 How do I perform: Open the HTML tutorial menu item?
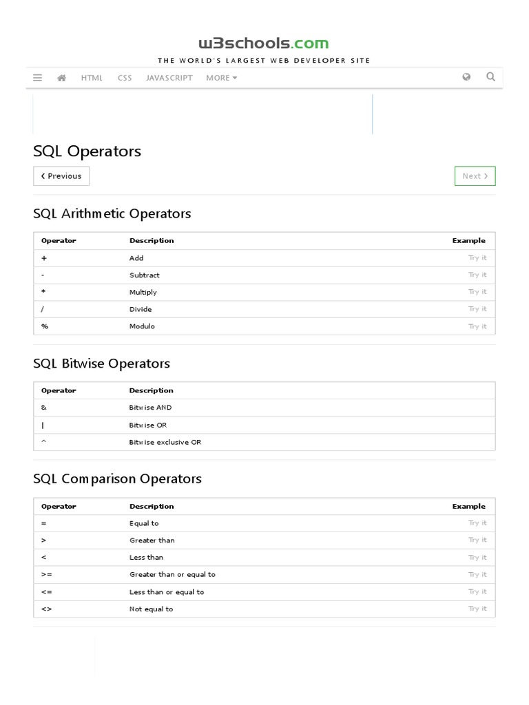click(92, 78)
